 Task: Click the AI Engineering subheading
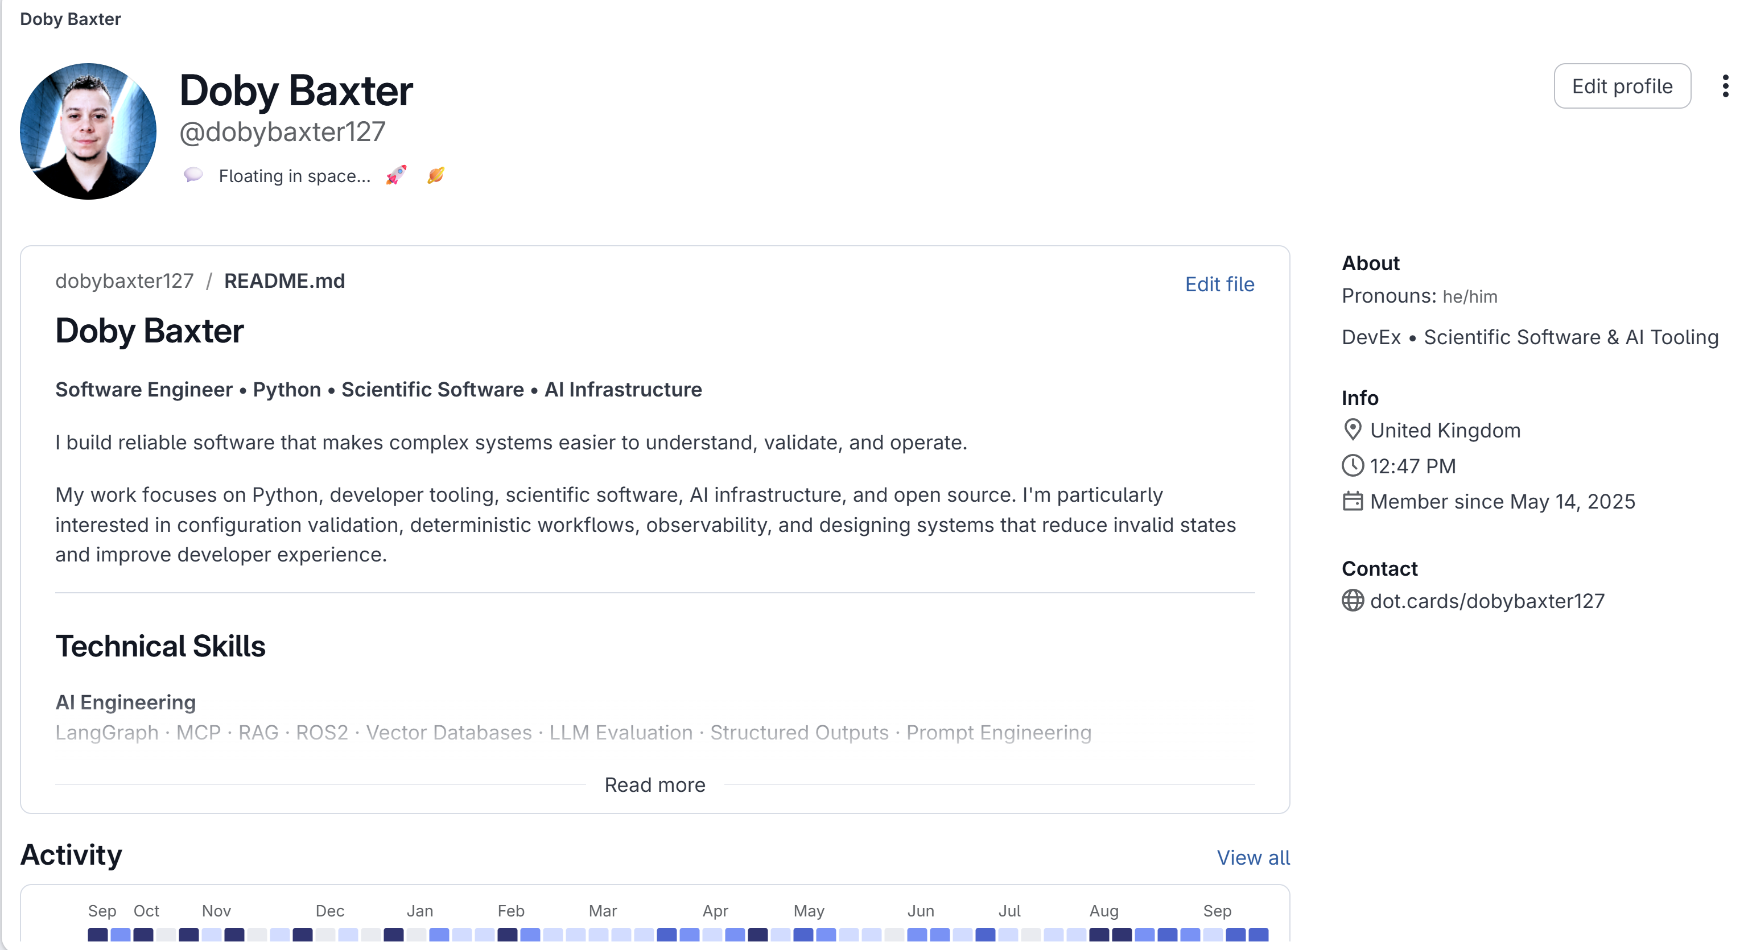point(125,703)
